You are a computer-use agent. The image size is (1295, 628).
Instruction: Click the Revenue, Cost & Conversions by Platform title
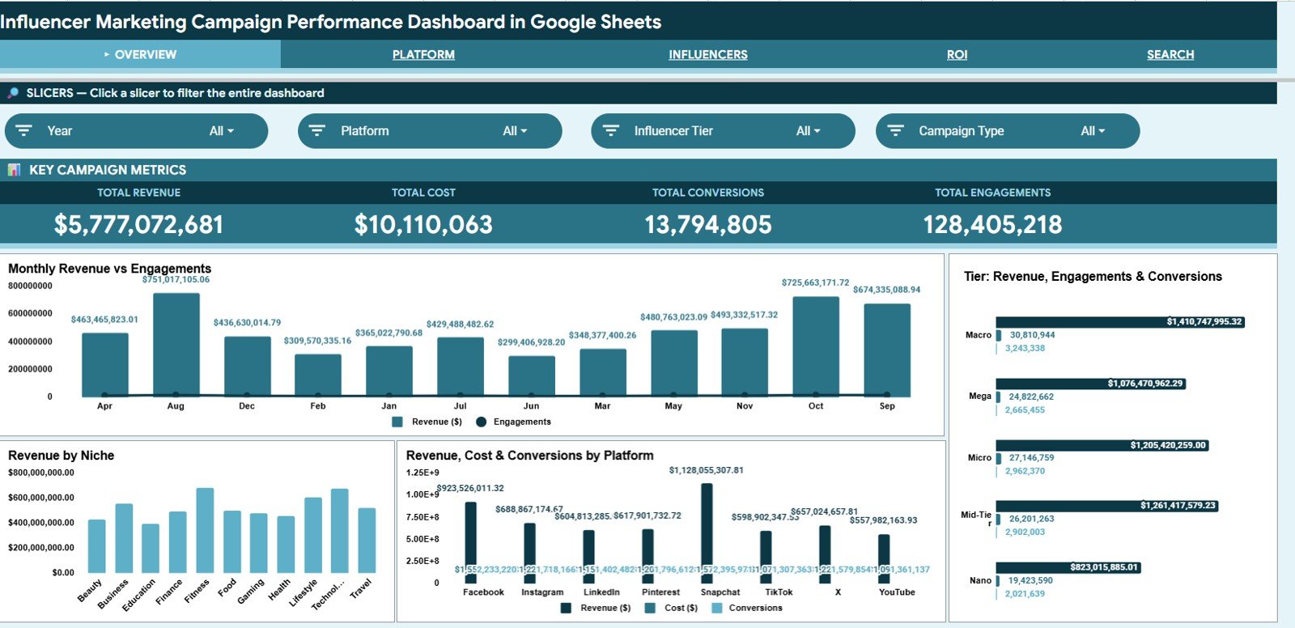(530, 456)
